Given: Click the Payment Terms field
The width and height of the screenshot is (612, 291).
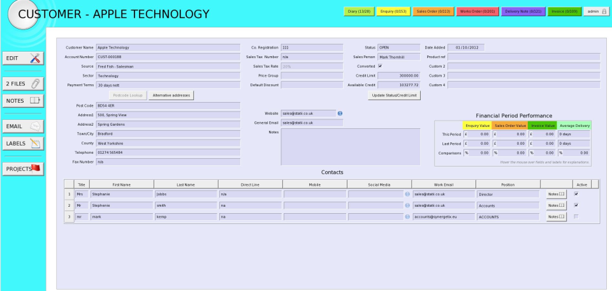Looking at the screenshot, I should [x=168, y=85].
